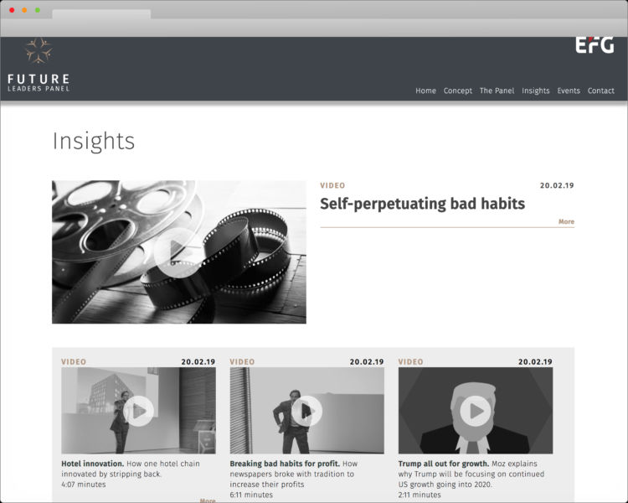
Task: Open the Self-perpetuating bad habits headline
Action: [423, 204]
